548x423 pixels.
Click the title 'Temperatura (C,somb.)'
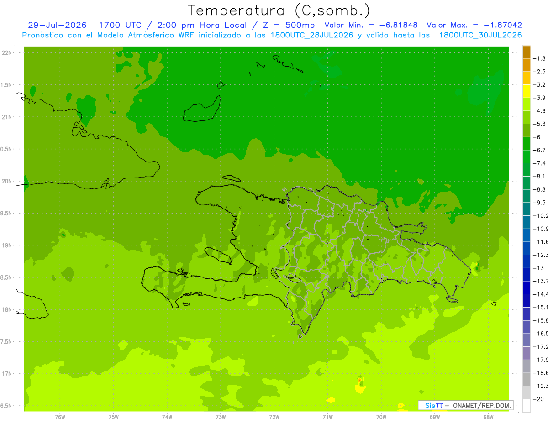[x=279, y=10]
